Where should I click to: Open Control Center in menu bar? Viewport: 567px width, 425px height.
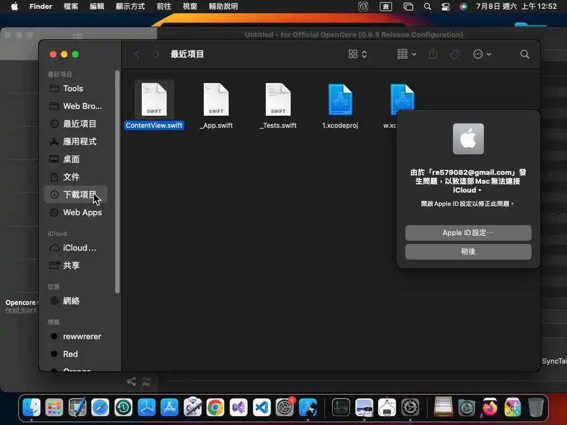[446, 7]
